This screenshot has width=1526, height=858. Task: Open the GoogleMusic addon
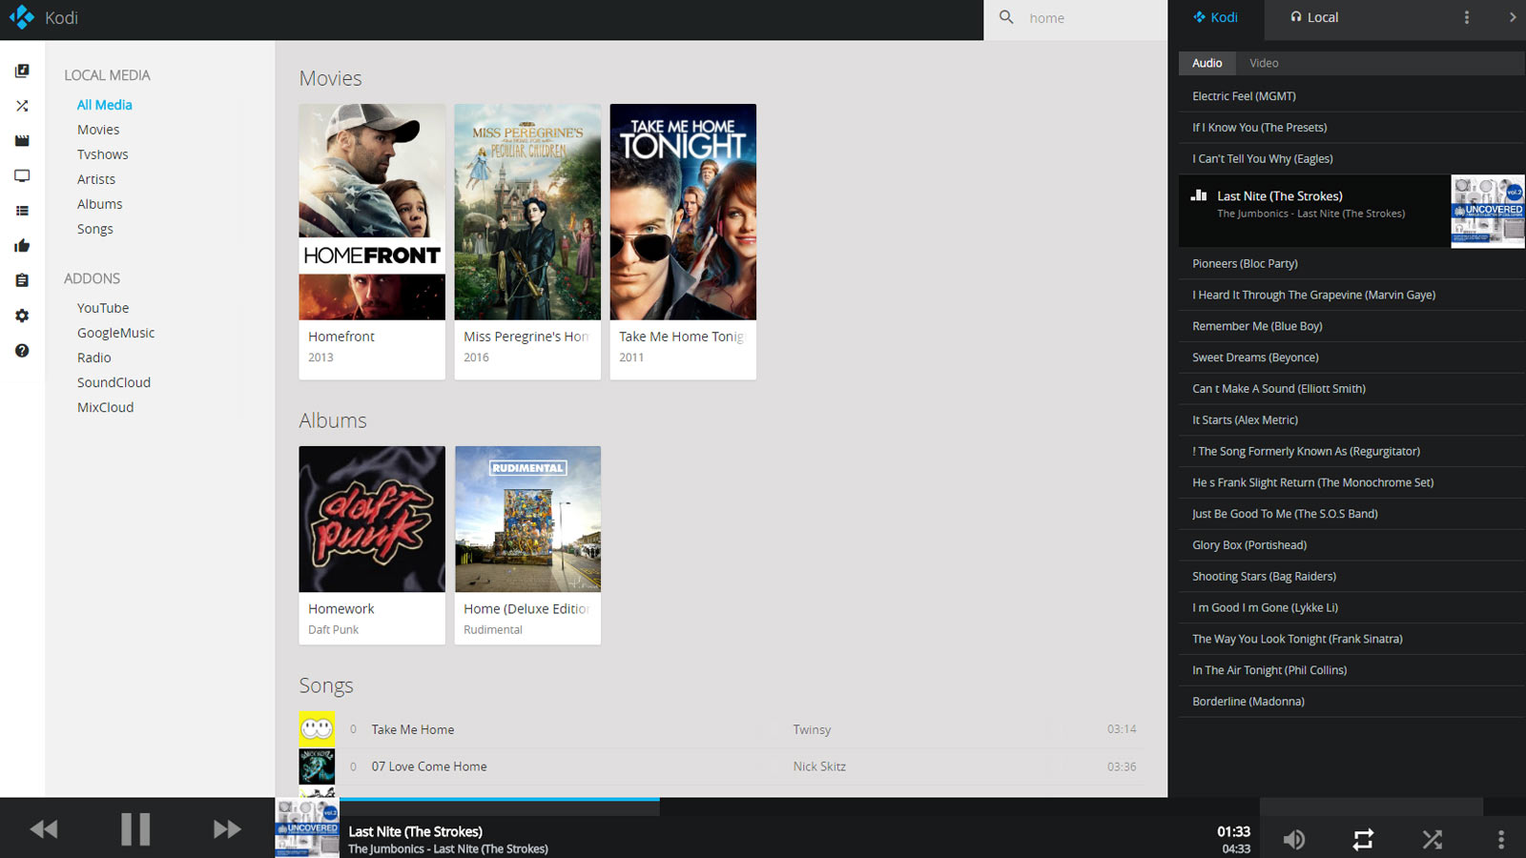(x=116, y=333)
